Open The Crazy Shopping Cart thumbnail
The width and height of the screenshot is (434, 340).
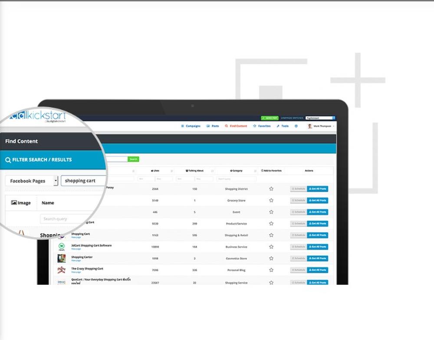coord(62,270)
